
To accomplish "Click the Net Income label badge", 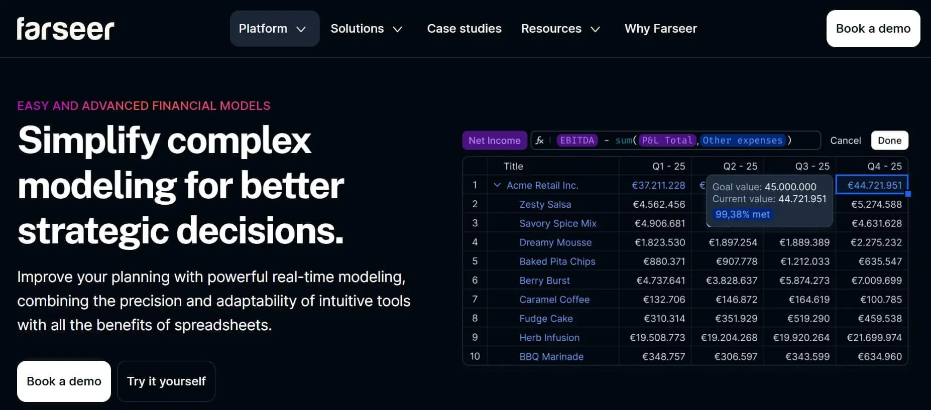I will [x=494, y=141].
